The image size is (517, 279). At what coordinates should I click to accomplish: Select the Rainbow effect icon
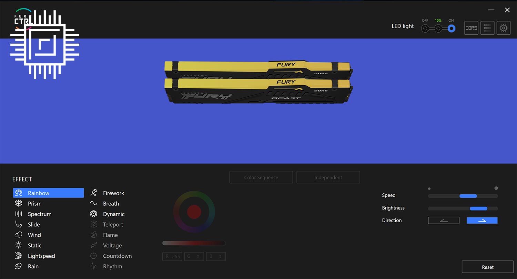(19, 193)
